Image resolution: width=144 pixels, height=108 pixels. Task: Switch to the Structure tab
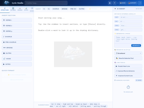5,9
